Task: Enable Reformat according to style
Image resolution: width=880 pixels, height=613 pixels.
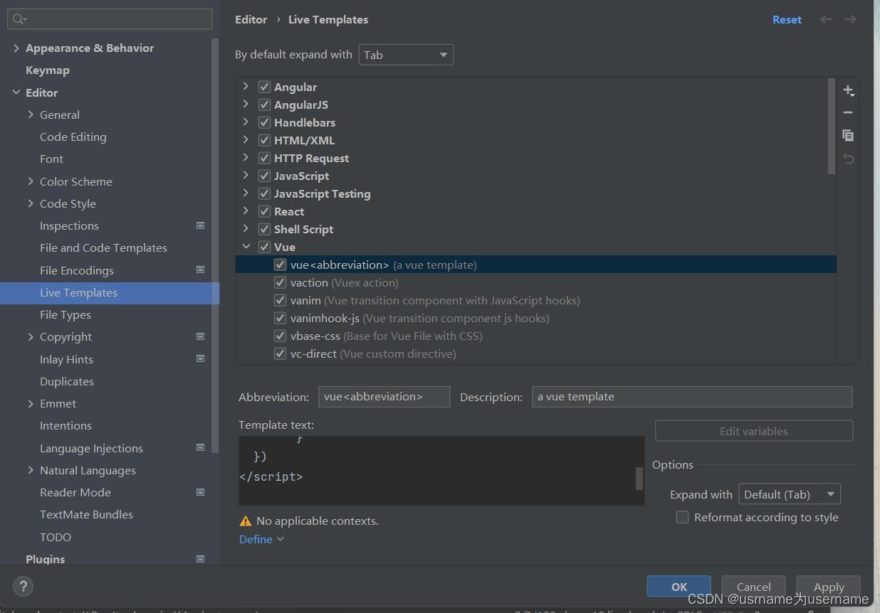Action: tap(682, 517)
